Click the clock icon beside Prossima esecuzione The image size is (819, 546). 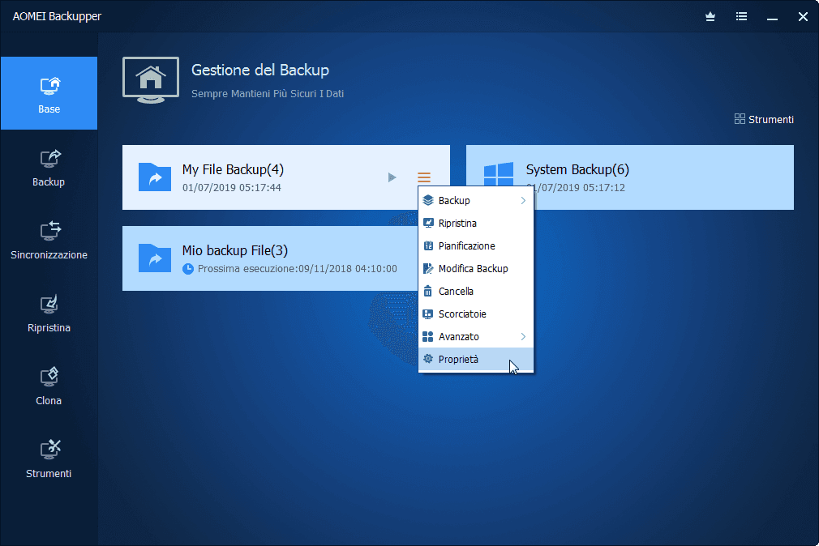click(x=188, y=269)
